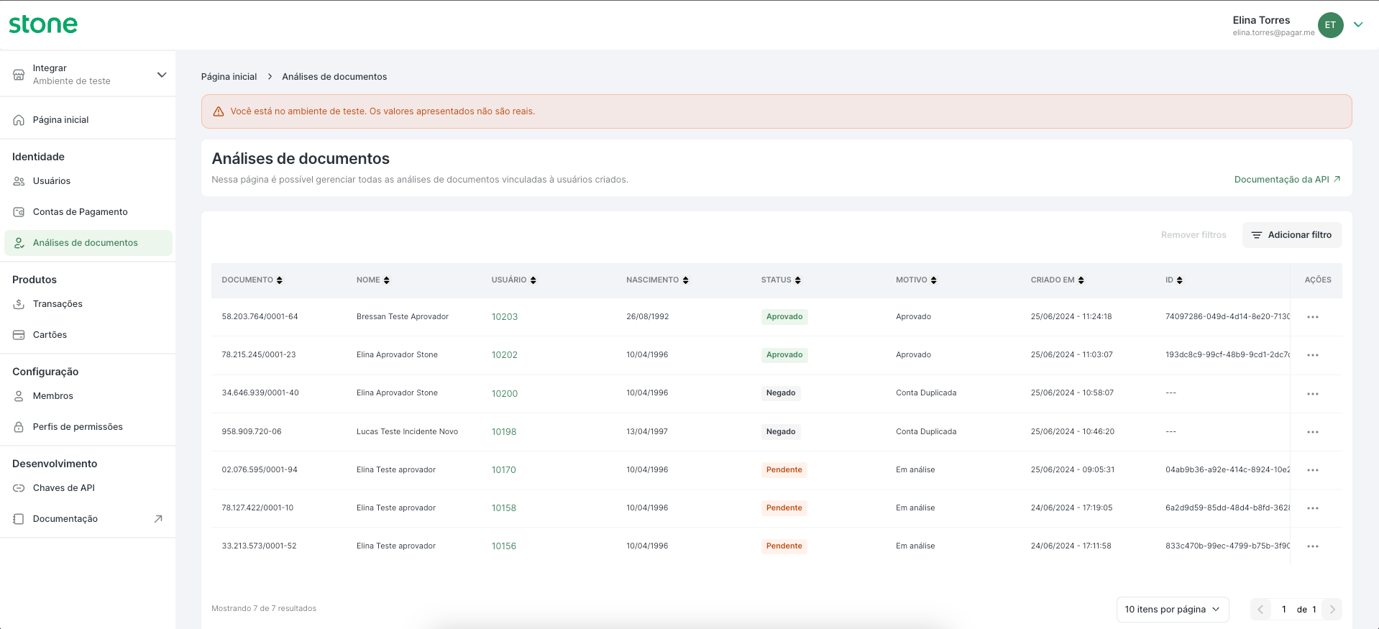Open user 10198 link
Image resolution: width=1379 pixels, height=629 pixels.
(x=504, y=432)
